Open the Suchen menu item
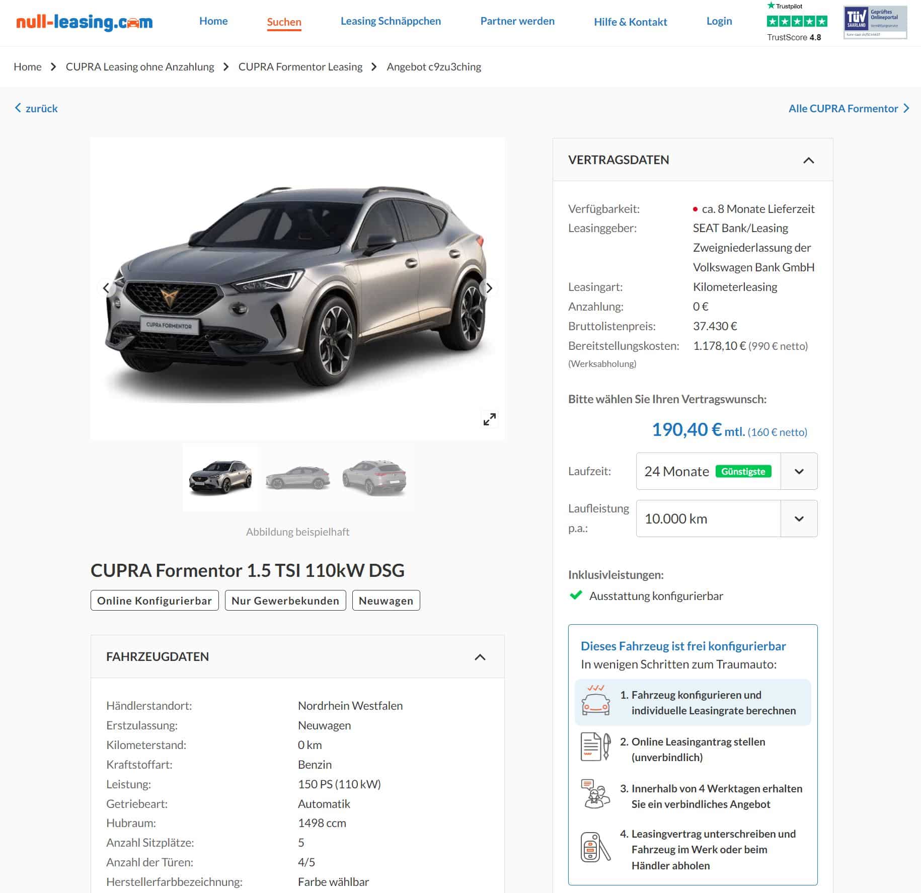Viewport: 921px width, 893px height. point(284,22)
